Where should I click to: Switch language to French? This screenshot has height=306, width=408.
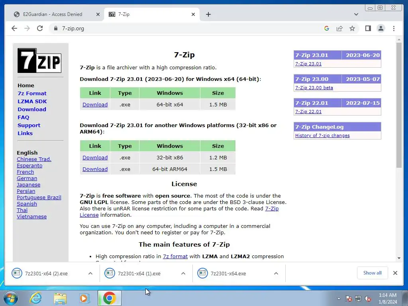click(25, 172)
